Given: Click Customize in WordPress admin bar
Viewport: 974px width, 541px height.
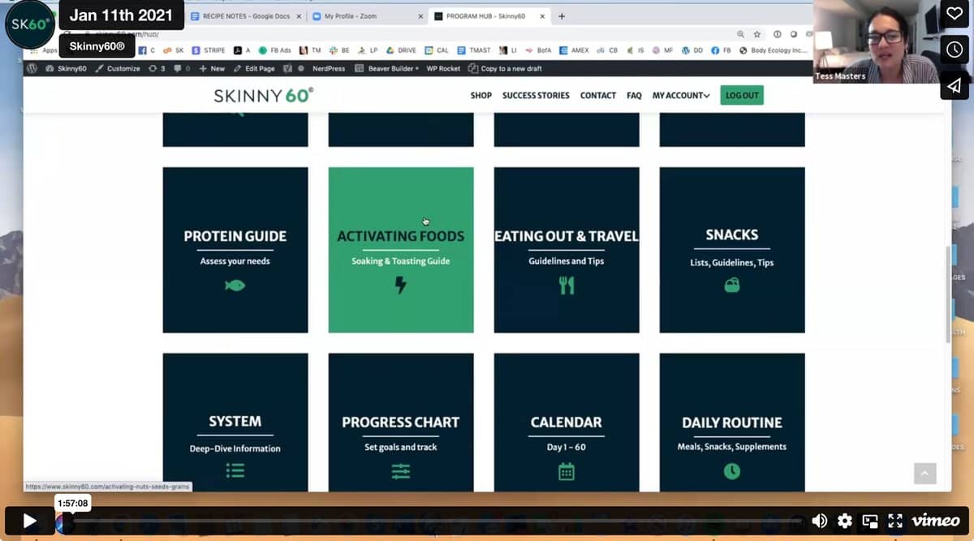Looking at the screenshot, I should click(118, 68).
